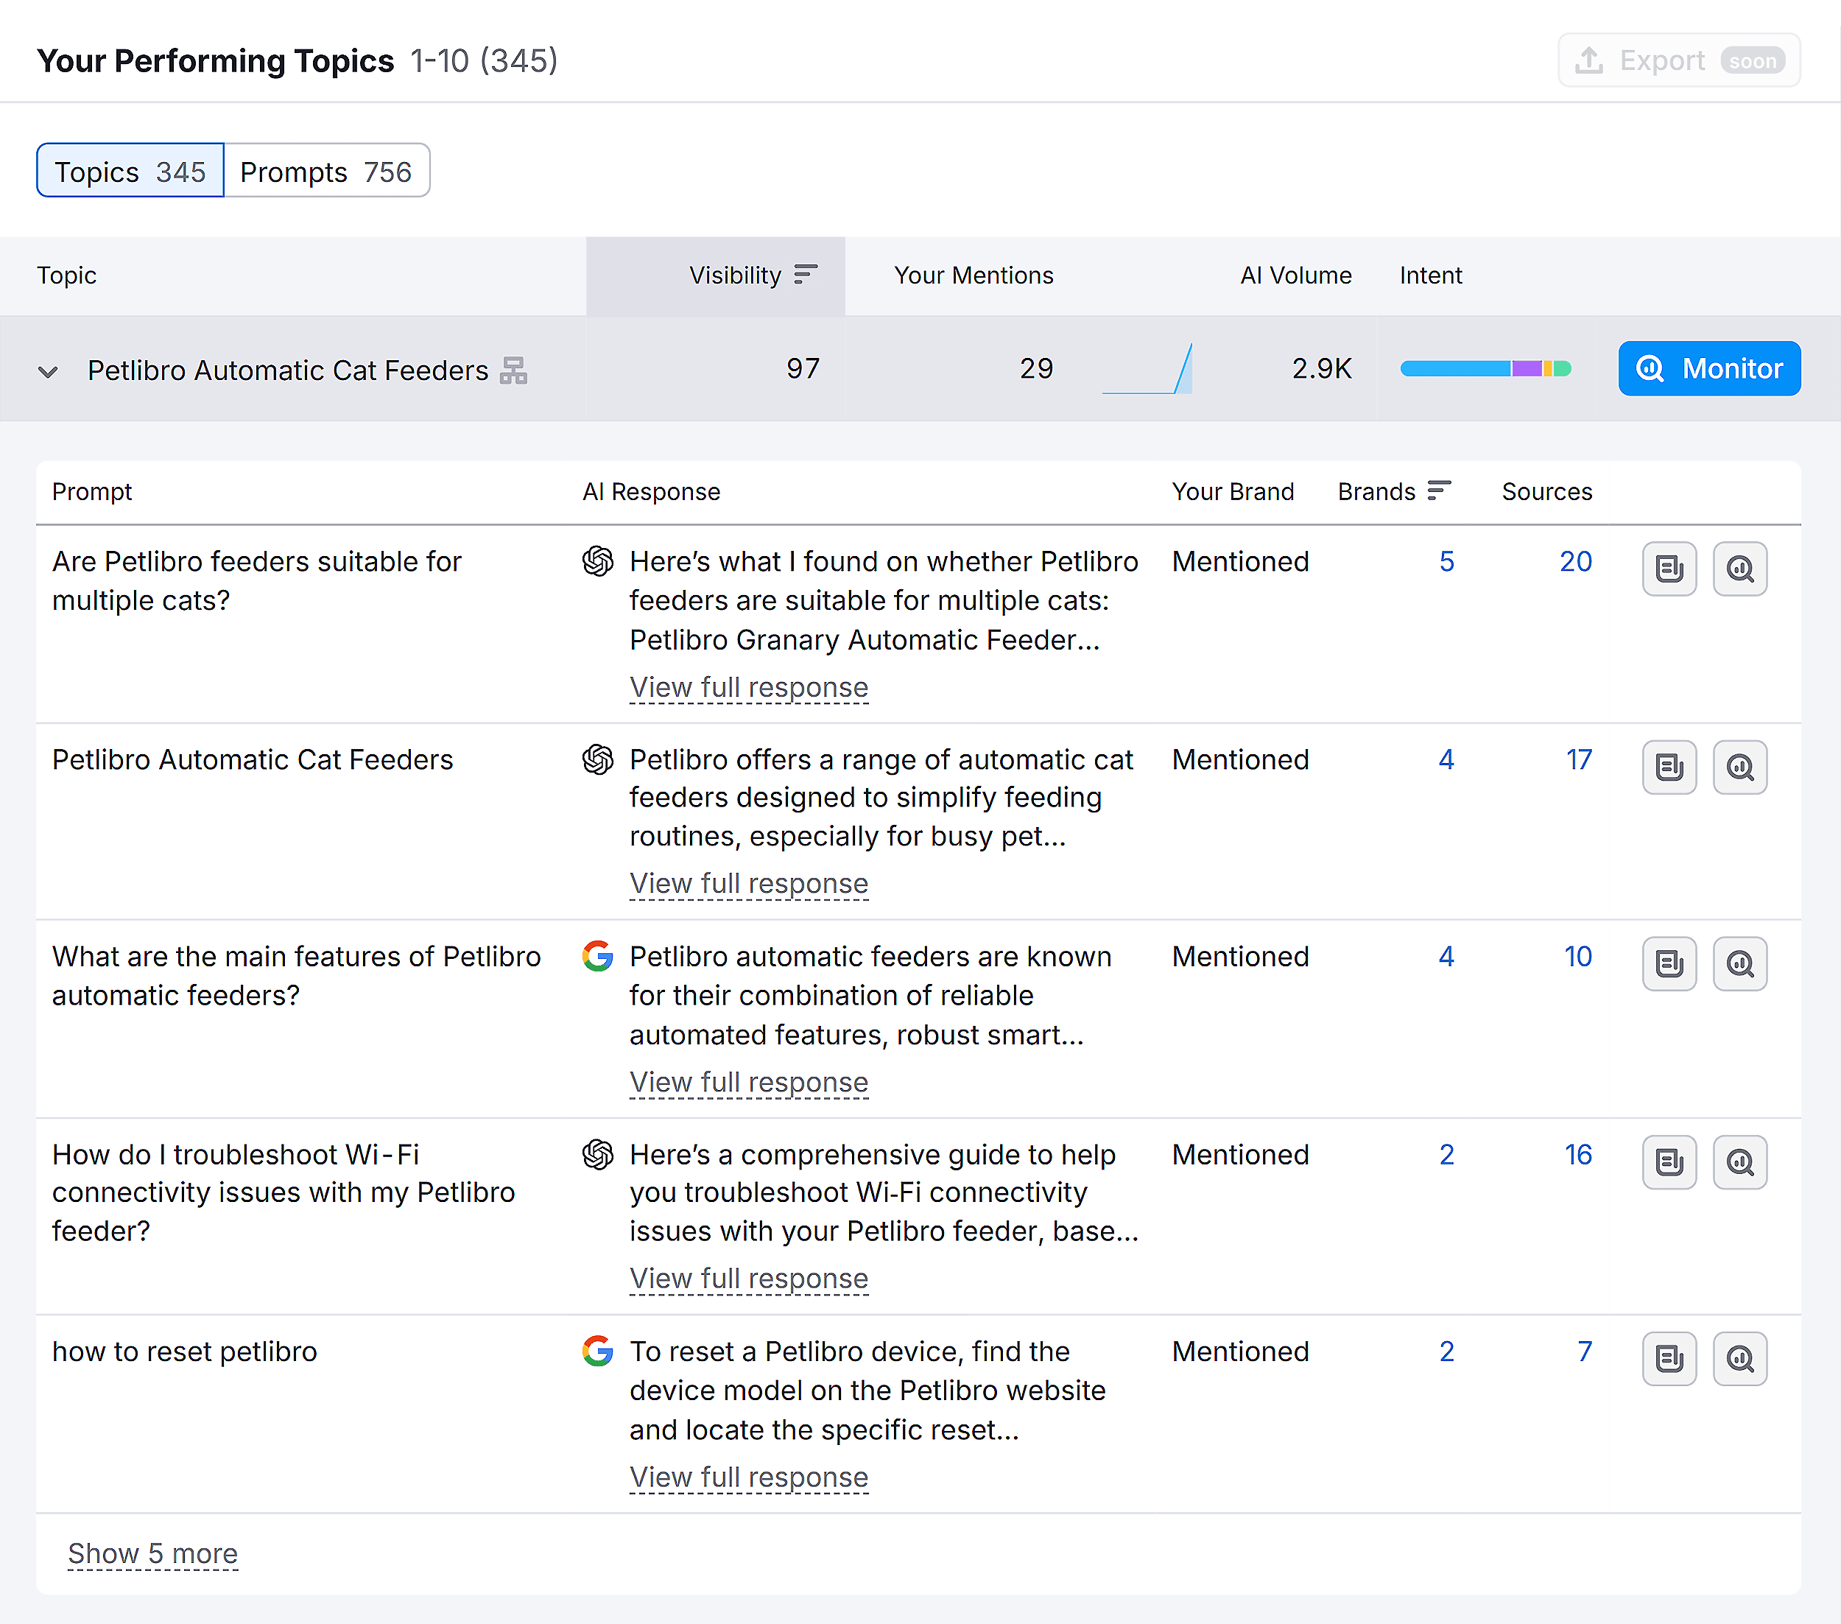
Task: Click the magnifier analysis icon on the first prompt row
Action: coord(1739,569)
